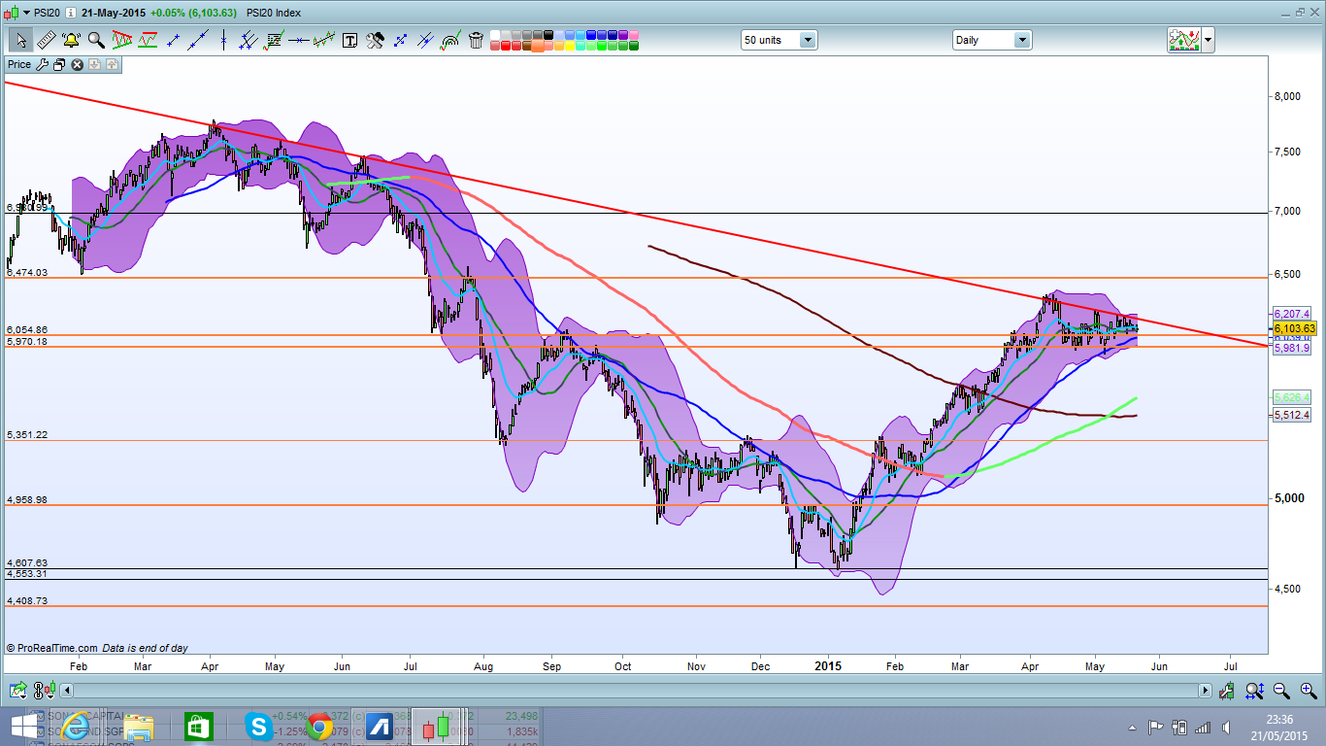This screenshot has height=746, width=1326.
Task: Expand the indicator button dropdown arrow
Action: click(x=1208, y=40)
